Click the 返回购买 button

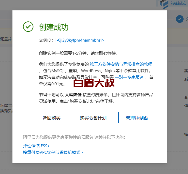click(x=52, y=118)
